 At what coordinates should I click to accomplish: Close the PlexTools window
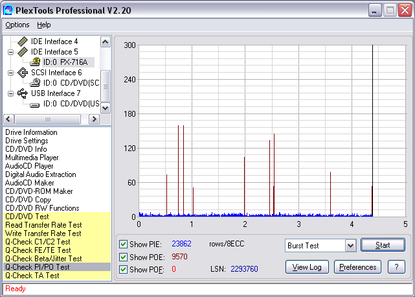405,10
